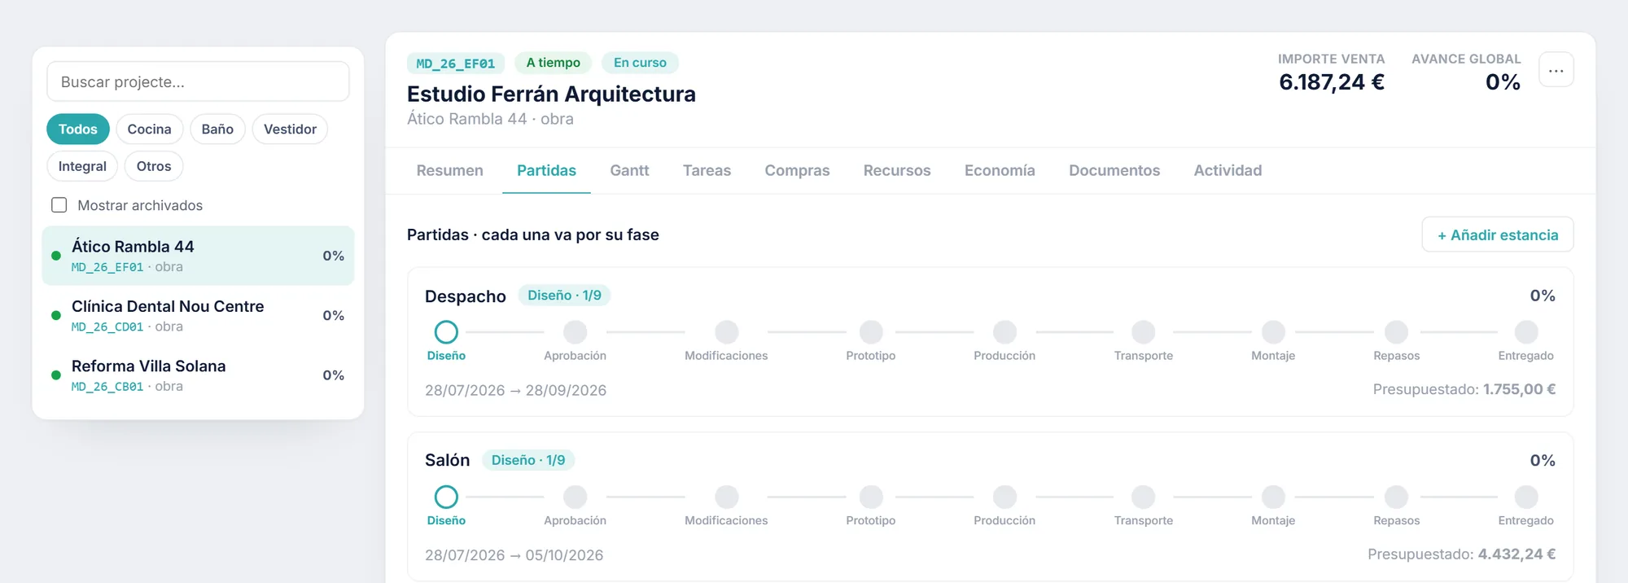Filter projects by Vestidor
Screen dimensions: 1628x583
pos(290,129)
